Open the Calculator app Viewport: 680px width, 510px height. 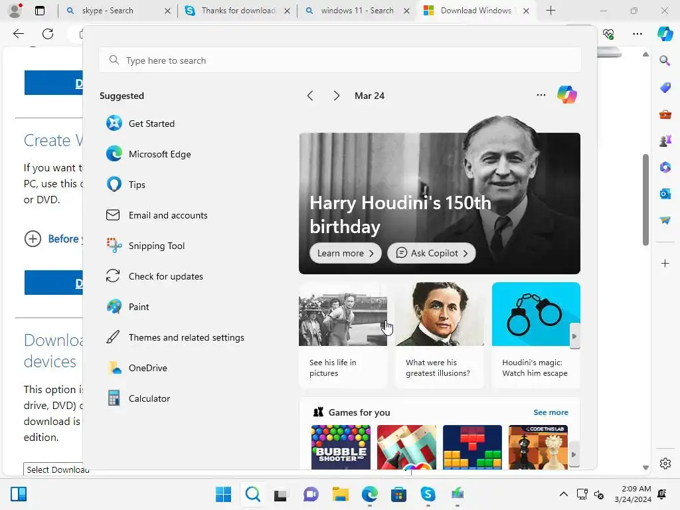point(138,398)
